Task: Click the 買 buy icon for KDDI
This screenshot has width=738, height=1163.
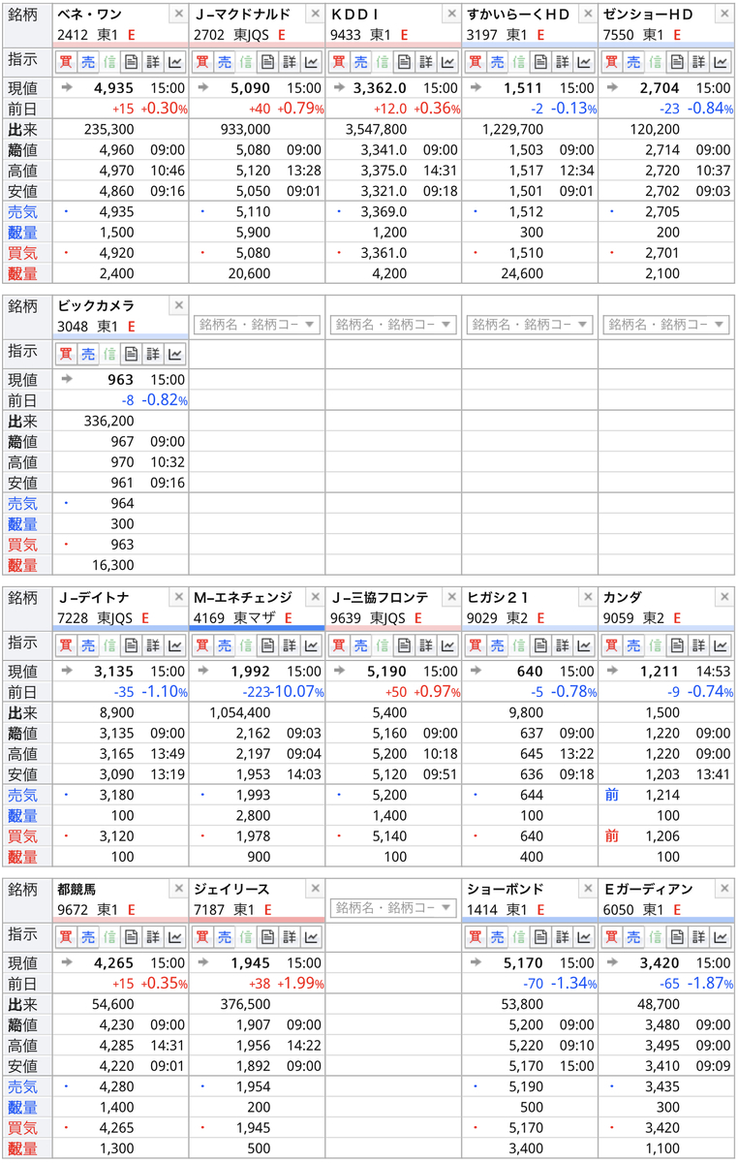Action: [338, 62]
